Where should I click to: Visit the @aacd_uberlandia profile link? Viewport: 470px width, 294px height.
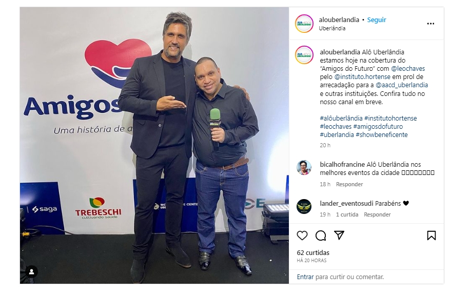(402, 85)
